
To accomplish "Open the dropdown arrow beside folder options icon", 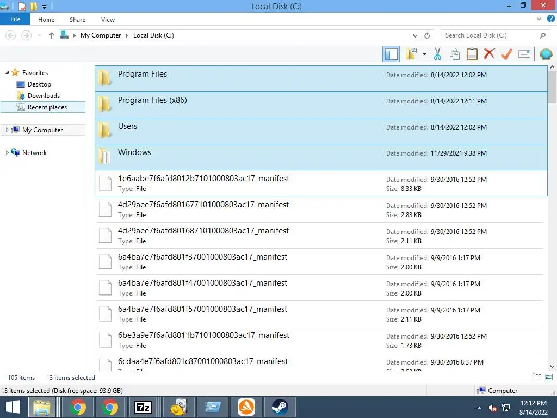I will pos(424,54).
